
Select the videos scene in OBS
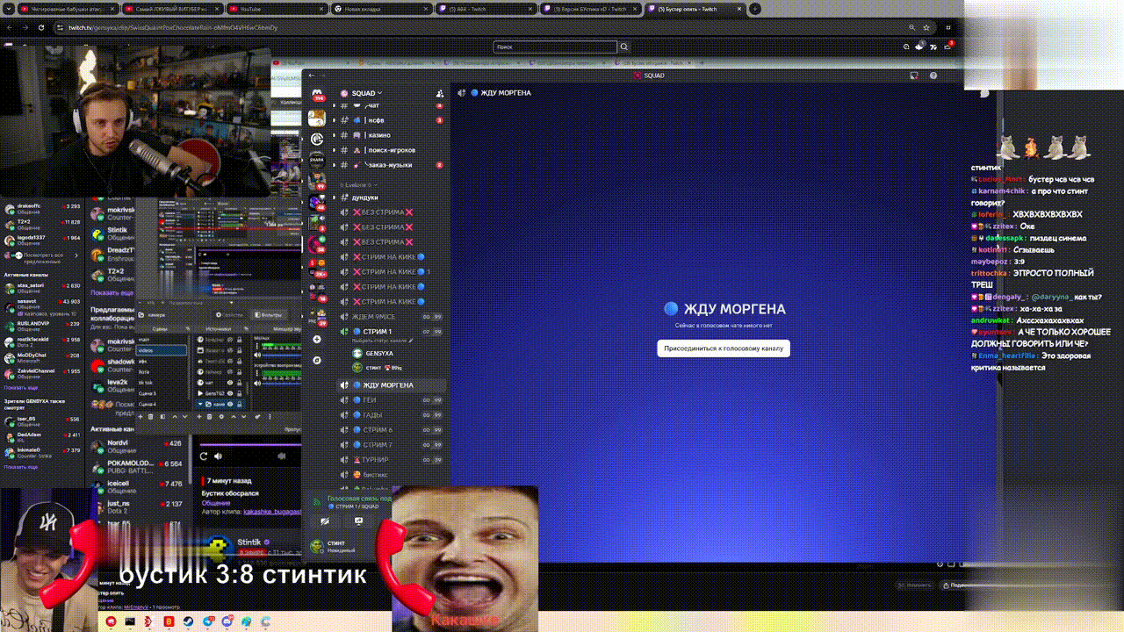[162, 350]
